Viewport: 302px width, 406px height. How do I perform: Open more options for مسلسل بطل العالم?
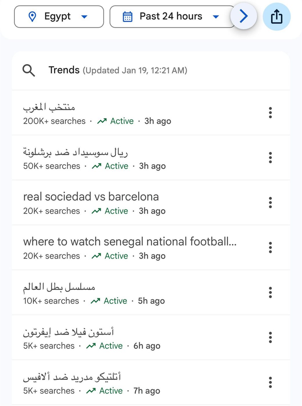tap(270, 292)
